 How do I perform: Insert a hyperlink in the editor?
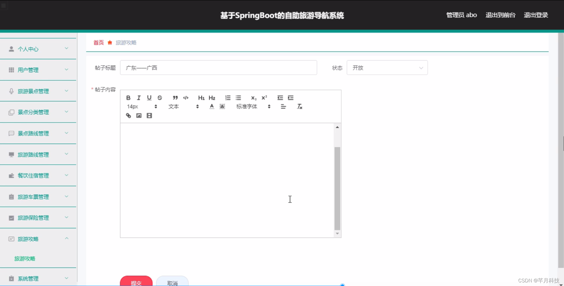tap(128, 116)
